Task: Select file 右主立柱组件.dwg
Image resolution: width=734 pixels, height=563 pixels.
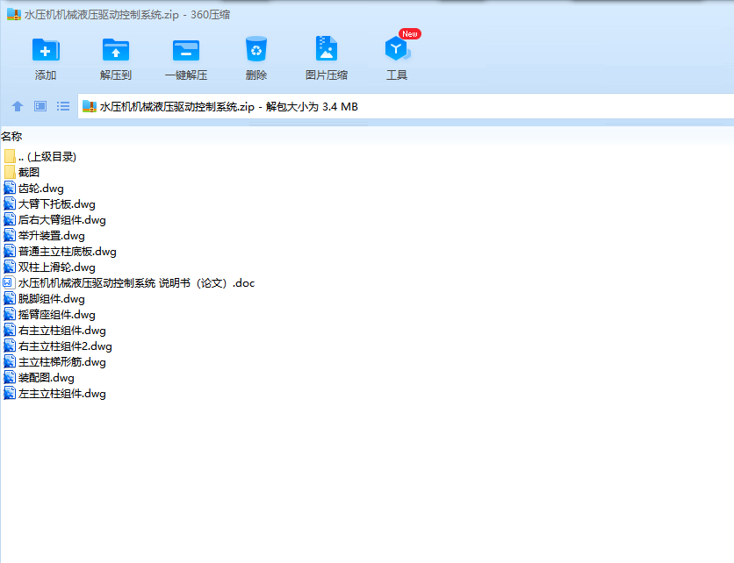Action: (x=54, y=331)
